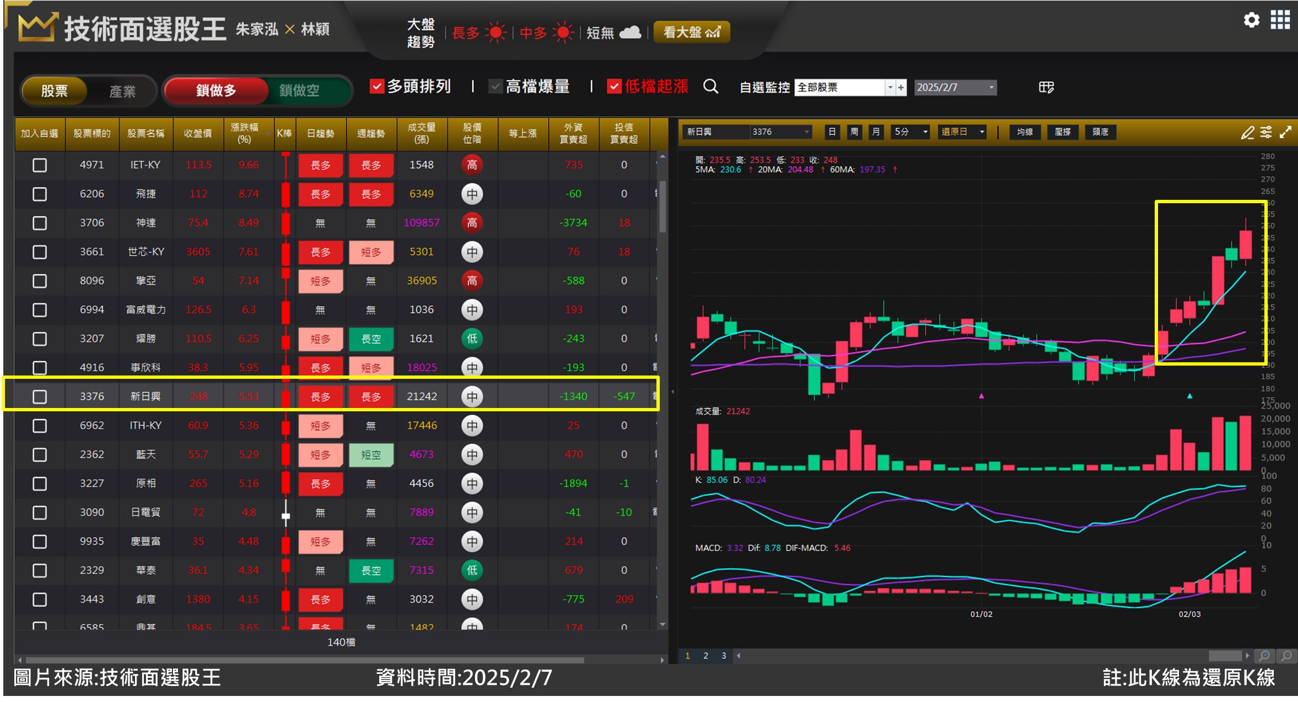This screenshot has width=1298, height=702.
Task: Check the watchlist box for 3443 創意
Action: (40, 600)
